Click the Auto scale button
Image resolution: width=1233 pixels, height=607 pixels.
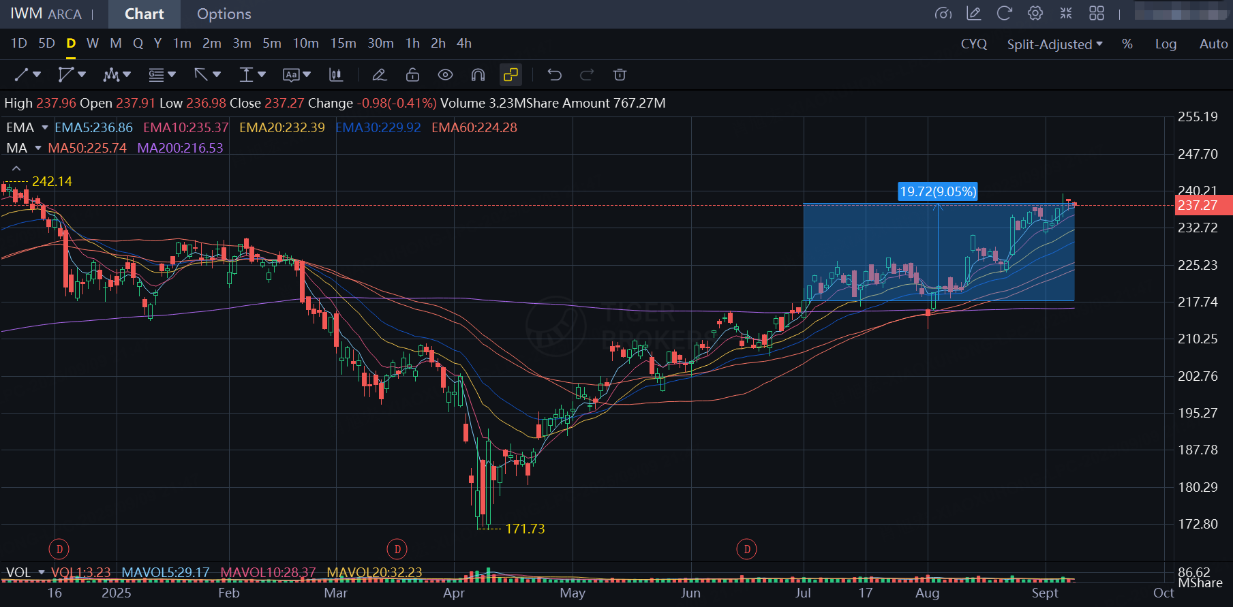coord(1213,44)
